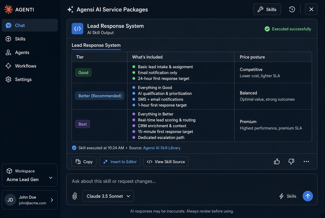The width and height of the screenshot is (325, 218).
Task: Click '1-hour first response target' item
Action: click(x=162, y=105)
